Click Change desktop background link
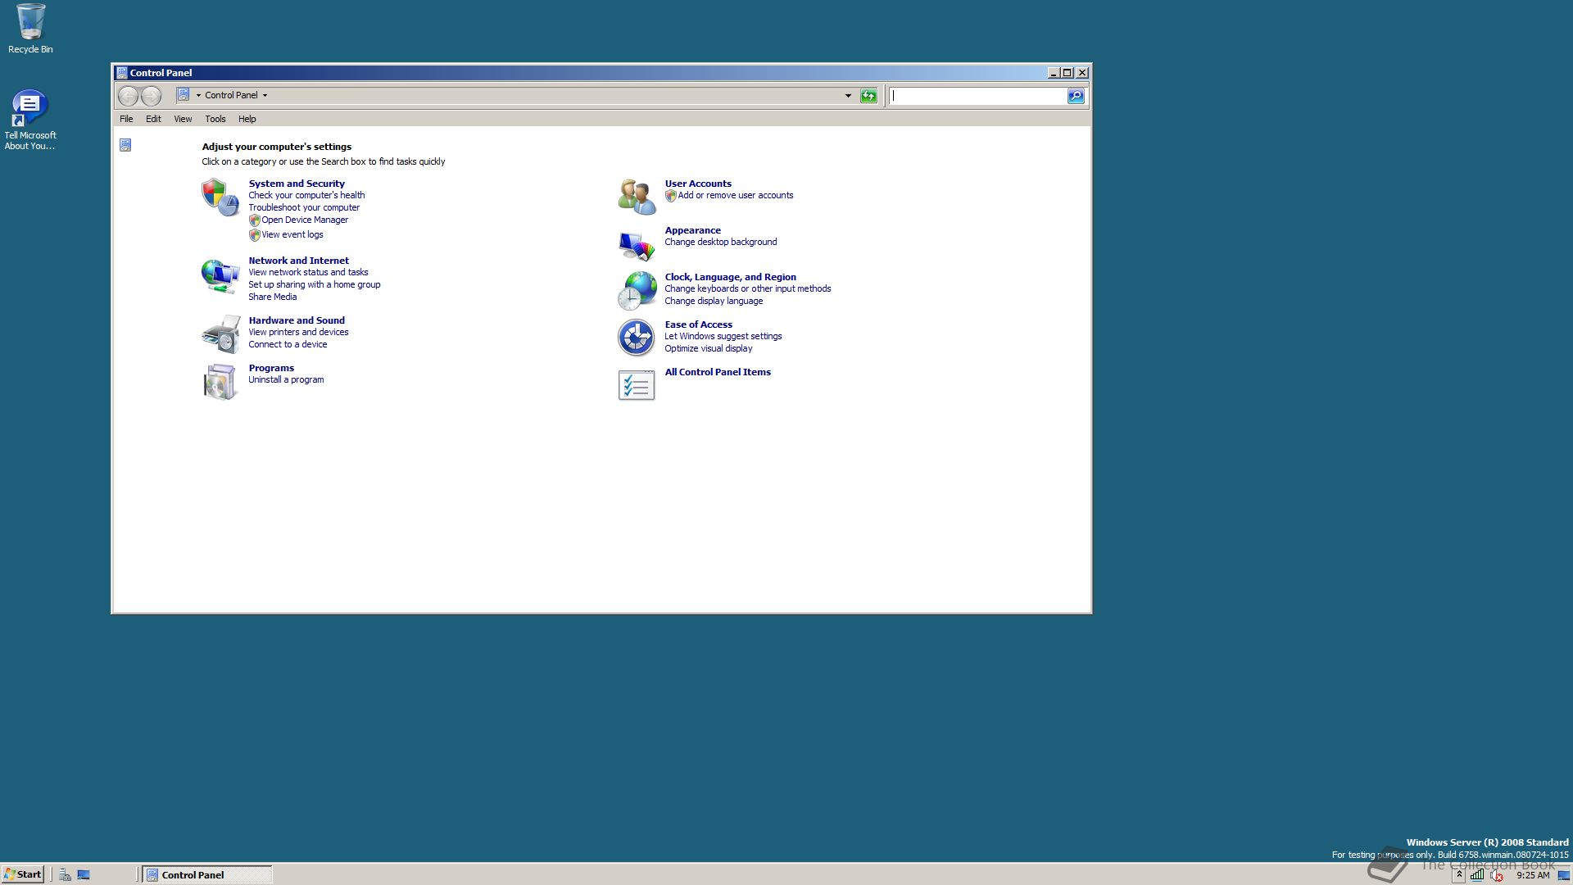1573x885 pixels. (721, 242)
